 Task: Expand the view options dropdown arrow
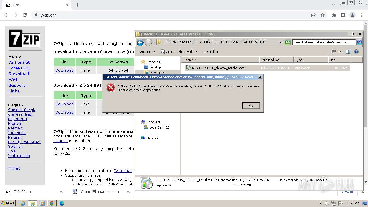click(340, 52)
